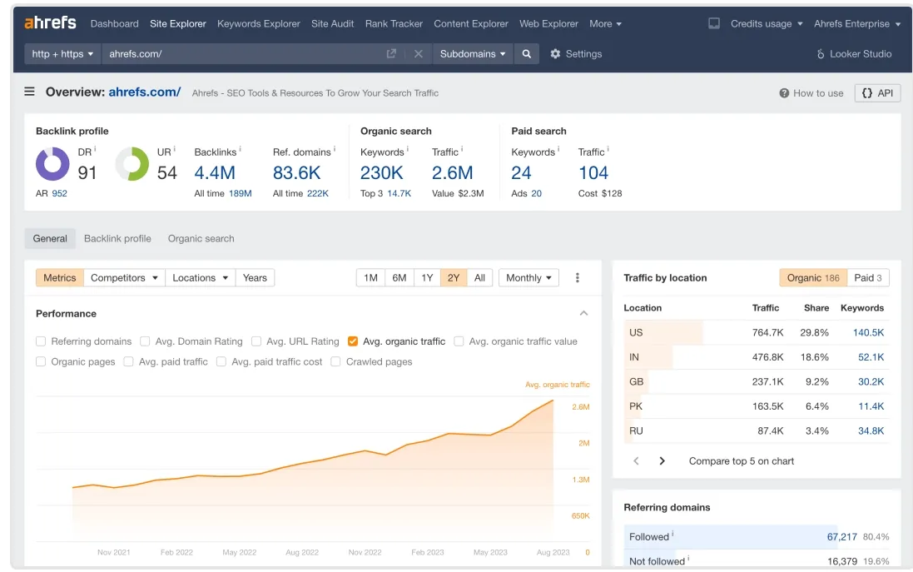
Task: Open the API button
Action: click(x=877, y=93)
